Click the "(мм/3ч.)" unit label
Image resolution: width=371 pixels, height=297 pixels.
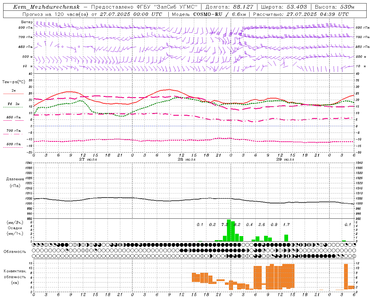pos(15,222)
